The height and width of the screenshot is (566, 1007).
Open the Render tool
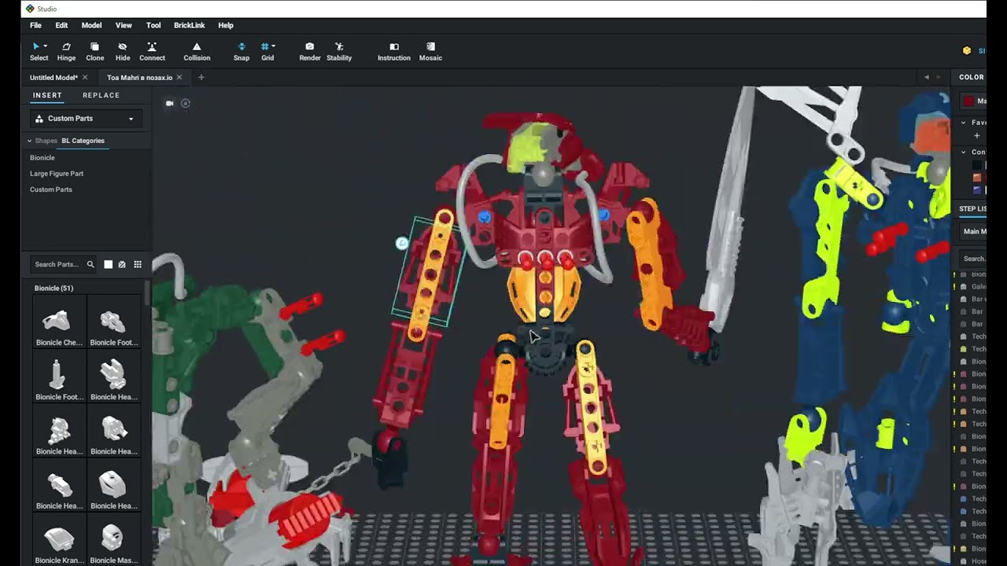310,52
